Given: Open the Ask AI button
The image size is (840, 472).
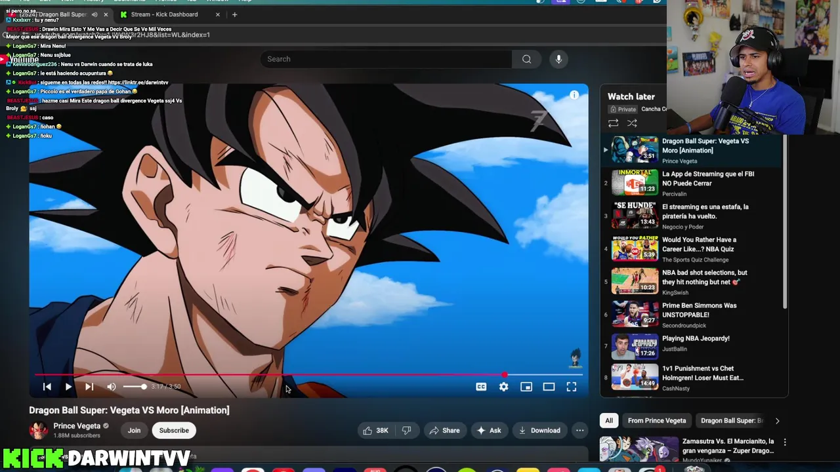Looking at the screenshot, I should [x=489, y=431].
